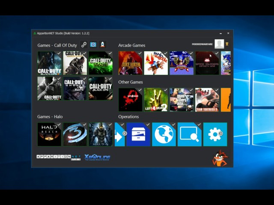
Task: Click the camera screenshot icon in header
Action: (x=93, y=44)
